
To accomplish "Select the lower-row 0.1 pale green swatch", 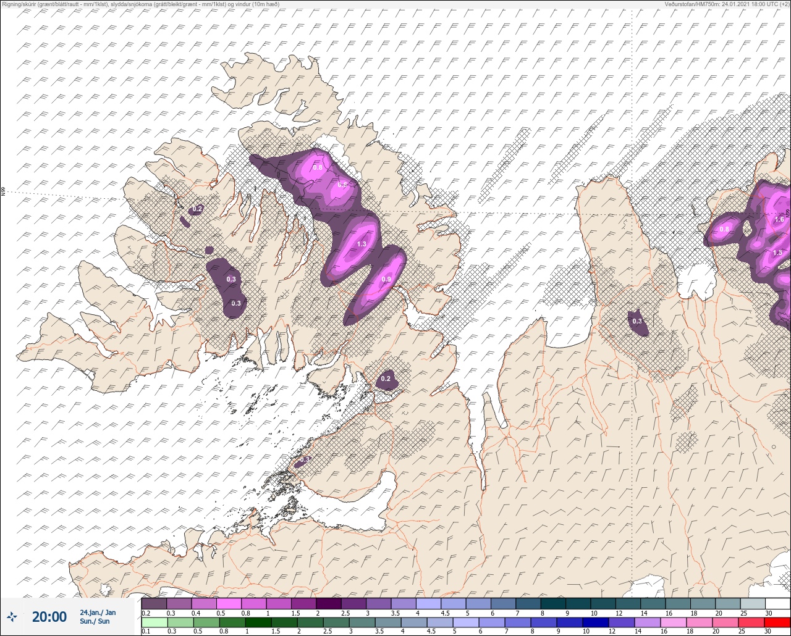I will click(154, 622).
